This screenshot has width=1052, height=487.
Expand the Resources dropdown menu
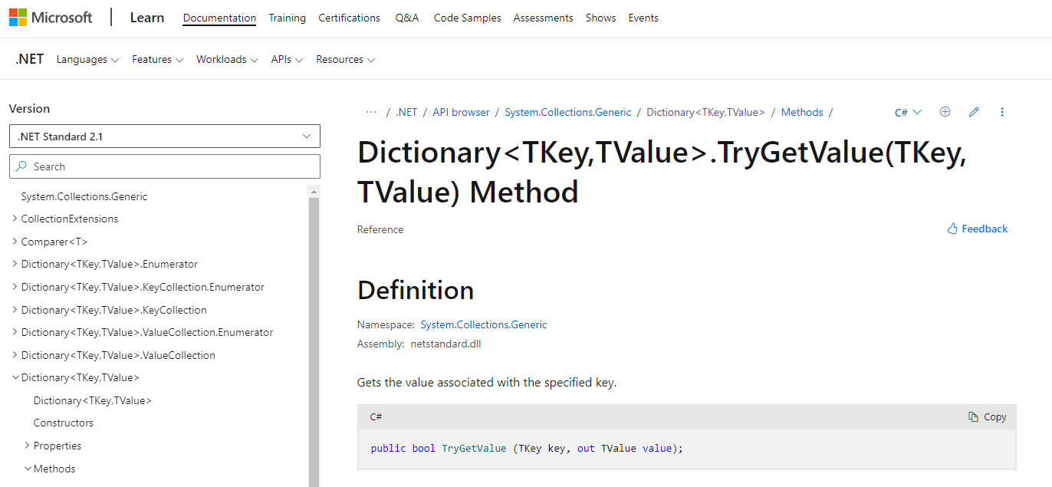[x=345, y=59]
